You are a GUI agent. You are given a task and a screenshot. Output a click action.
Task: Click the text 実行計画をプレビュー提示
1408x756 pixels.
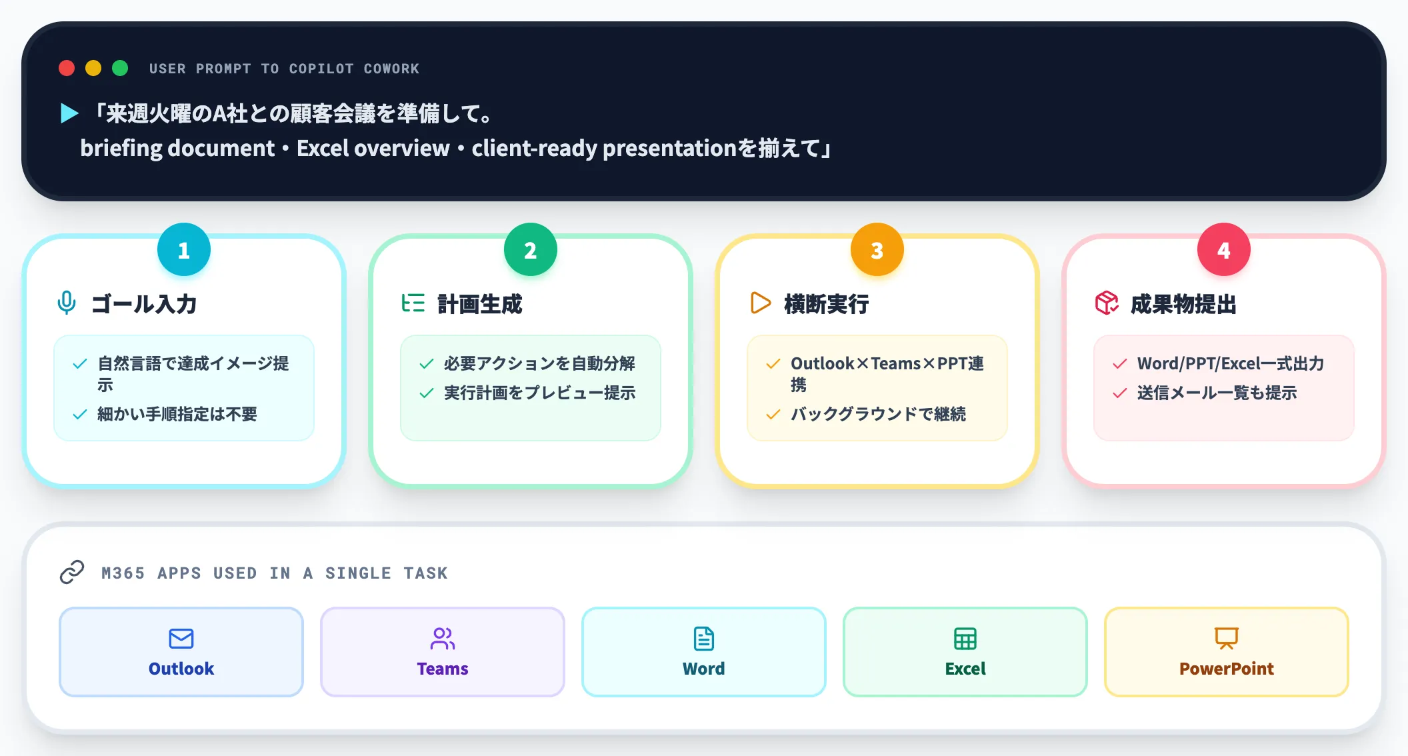click(x=540, y=393)
